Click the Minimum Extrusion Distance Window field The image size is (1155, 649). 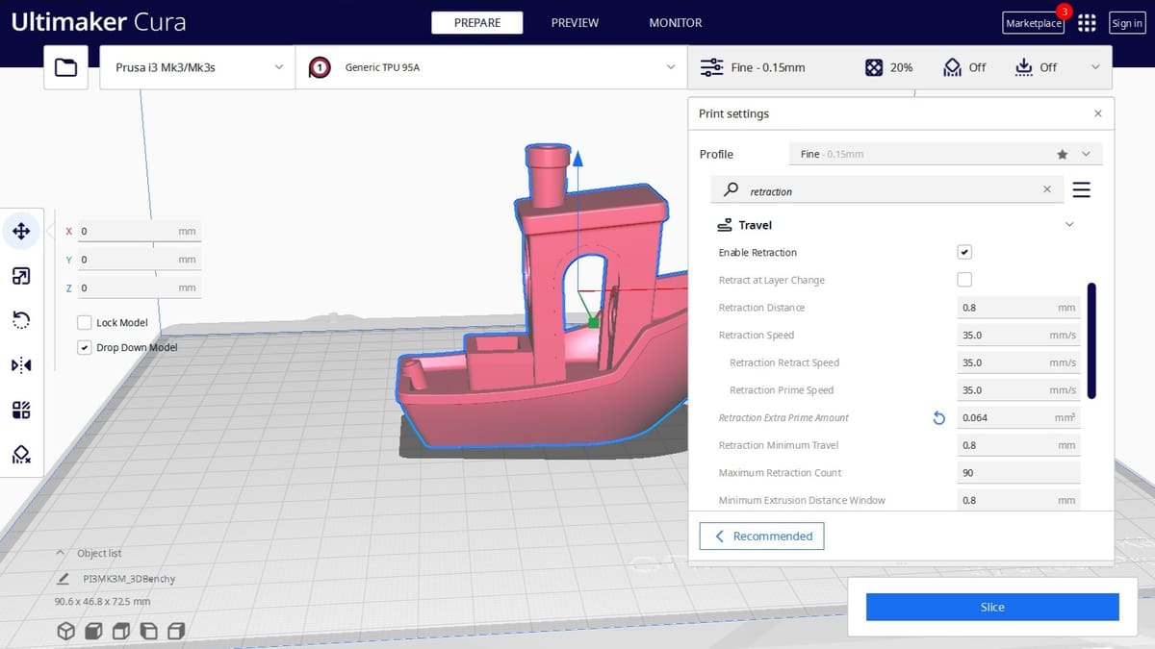[x=1018, y=501]
